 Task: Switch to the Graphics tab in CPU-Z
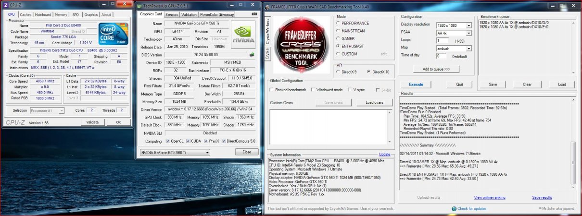pyautogui.click(x=91, y=15)
